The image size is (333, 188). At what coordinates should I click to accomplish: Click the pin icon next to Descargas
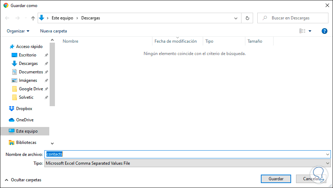[46, 63]
